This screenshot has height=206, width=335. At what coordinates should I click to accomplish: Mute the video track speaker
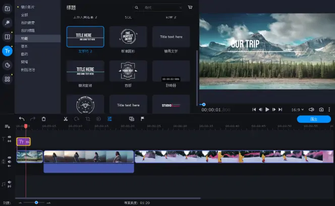10,162
